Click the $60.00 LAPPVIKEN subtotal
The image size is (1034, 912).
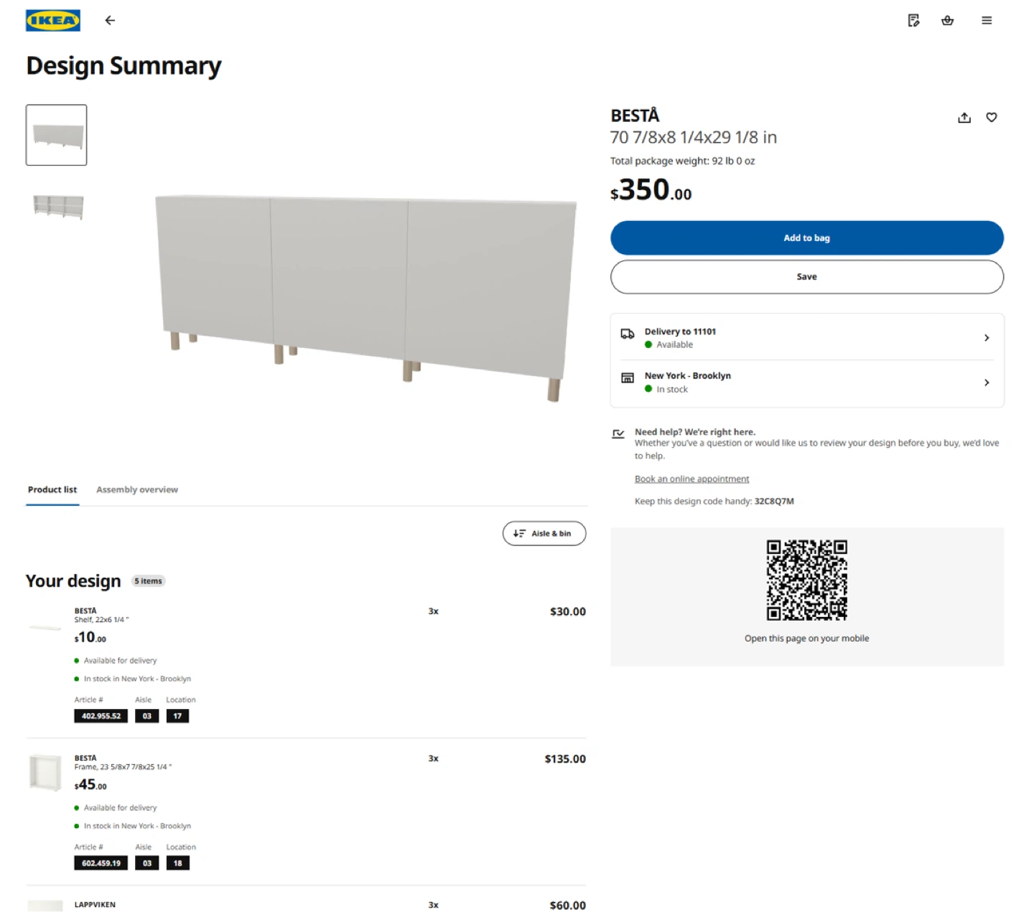click(568, 906)
